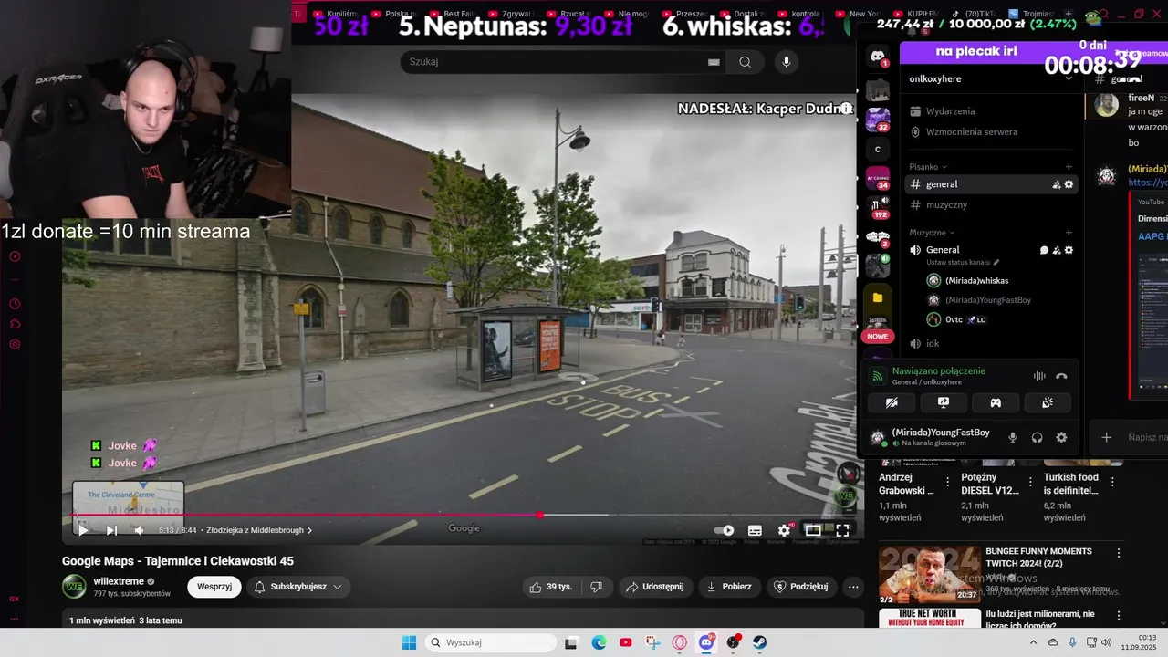This screenshot has width=1168, height=657.
Task: Edit #general channel settings gear
Action: [1069, 184]
